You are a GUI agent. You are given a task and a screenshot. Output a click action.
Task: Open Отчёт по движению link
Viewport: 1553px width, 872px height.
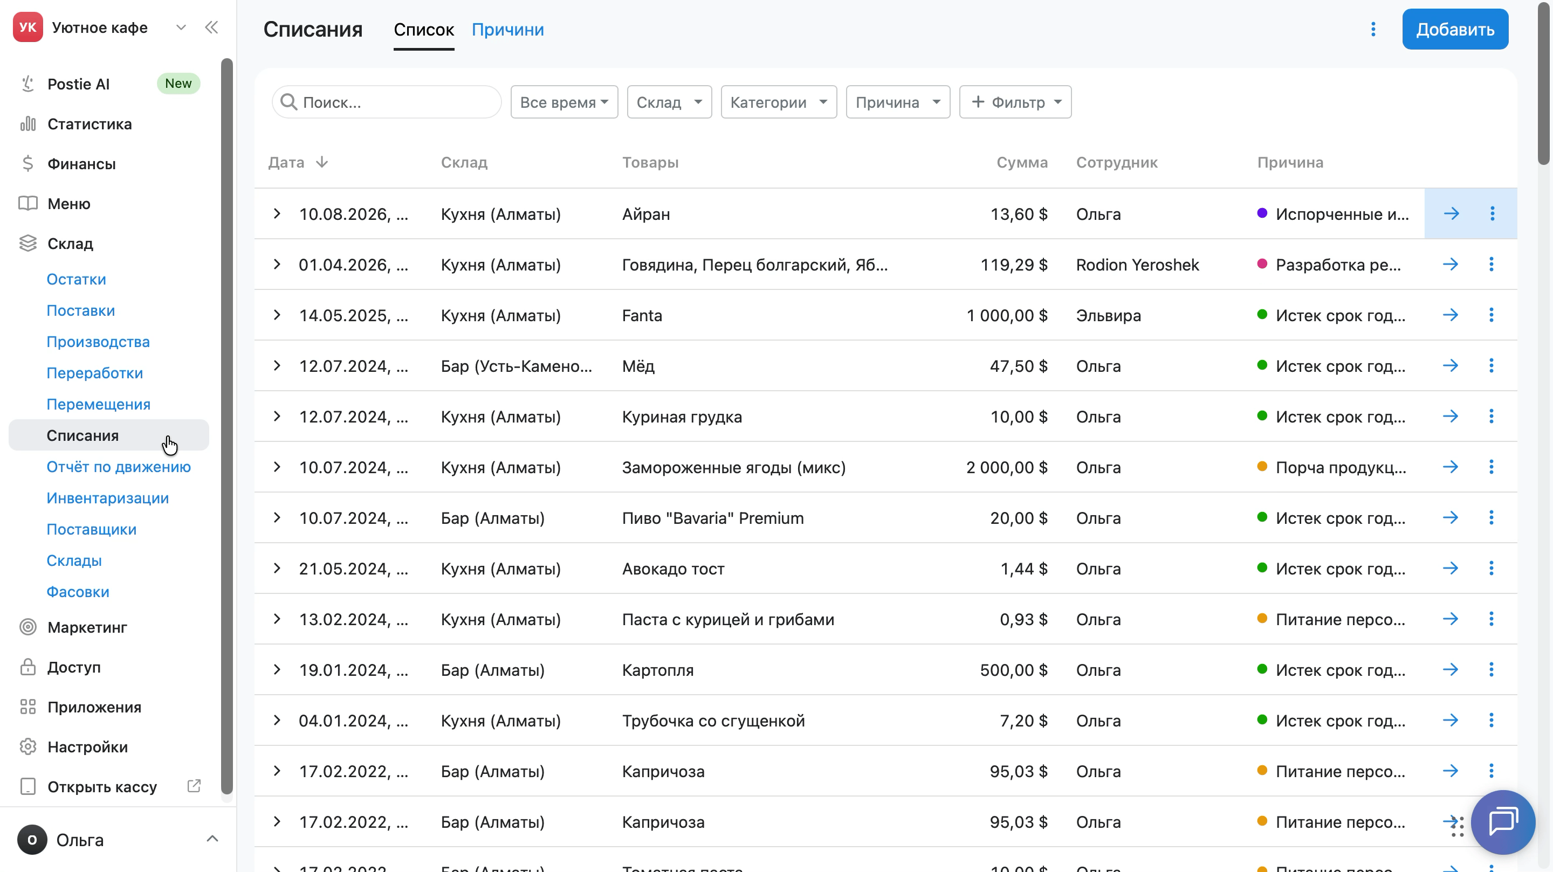[x=119, y=467]
